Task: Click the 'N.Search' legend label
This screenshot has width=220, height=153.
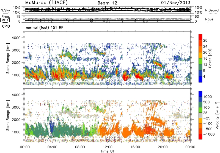Action: point(213,10)
